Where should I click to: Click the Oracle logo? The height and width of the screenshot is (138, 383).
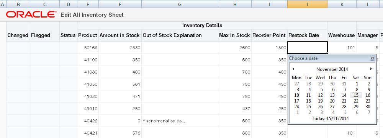point(31,14)
